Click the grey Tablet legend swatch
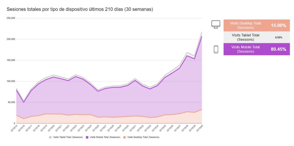The height and width of the screenshot is (146, 294). [50, 137]
